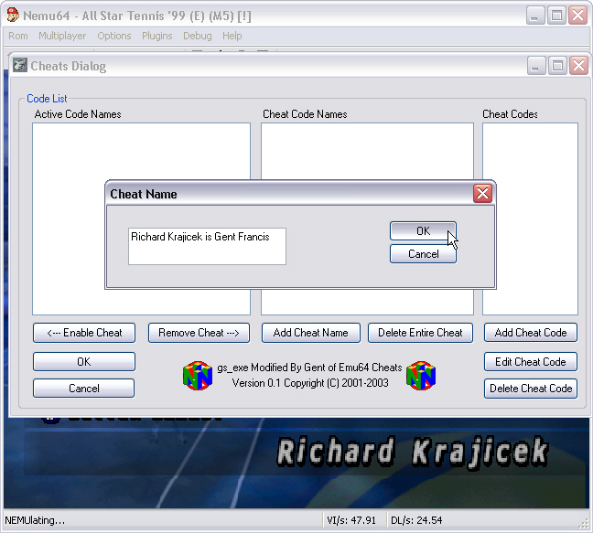The image size is (593, 533).
Task: Click the left N64 logo icon
Action: click(198, 376)
